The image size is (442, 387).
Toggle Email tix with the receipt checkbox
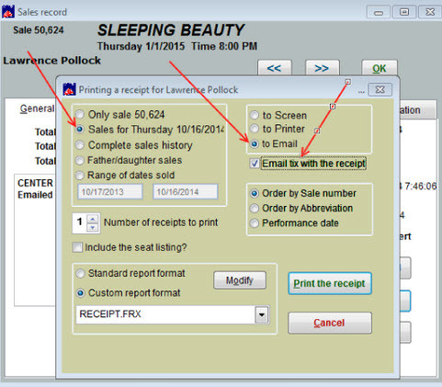pos(255,164)
